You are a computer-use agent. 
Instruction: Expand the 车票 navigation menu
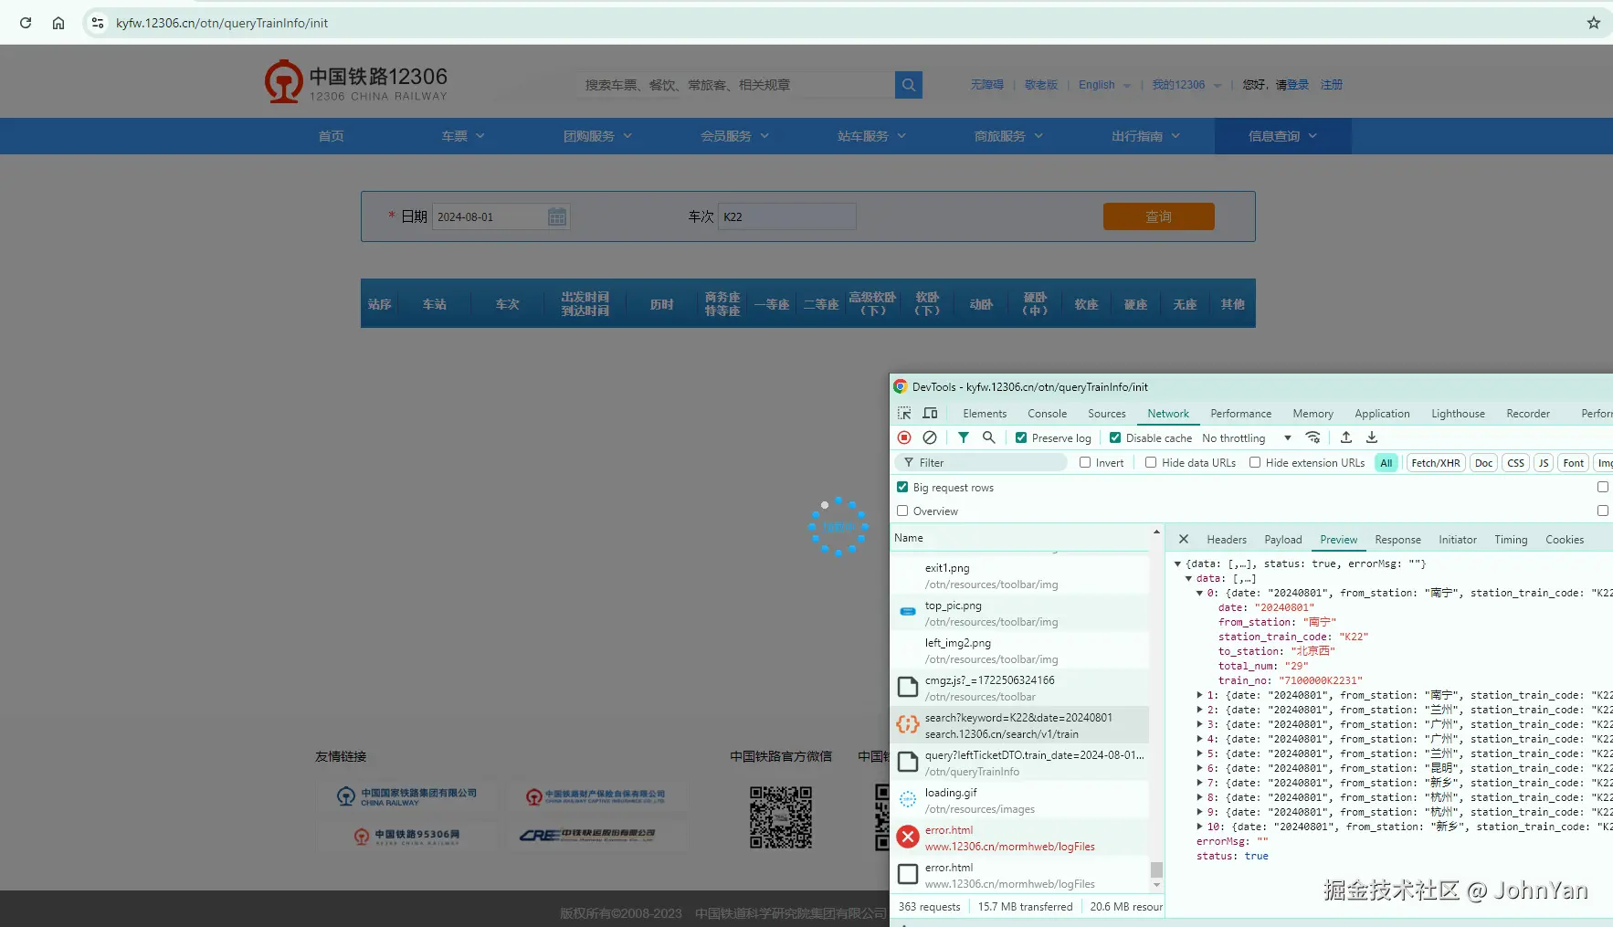pyautogui.click(x=463, y=136)
